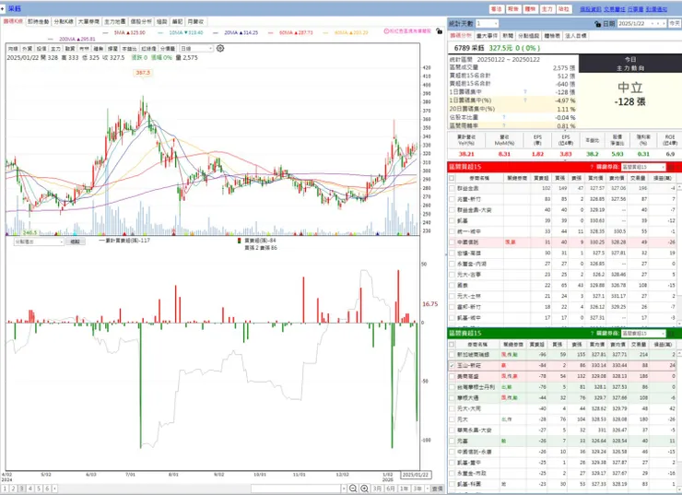This screenshot has height=495, width=682.
Task: Check the box for 元大-士林
Action: click(x=452, y=296)
